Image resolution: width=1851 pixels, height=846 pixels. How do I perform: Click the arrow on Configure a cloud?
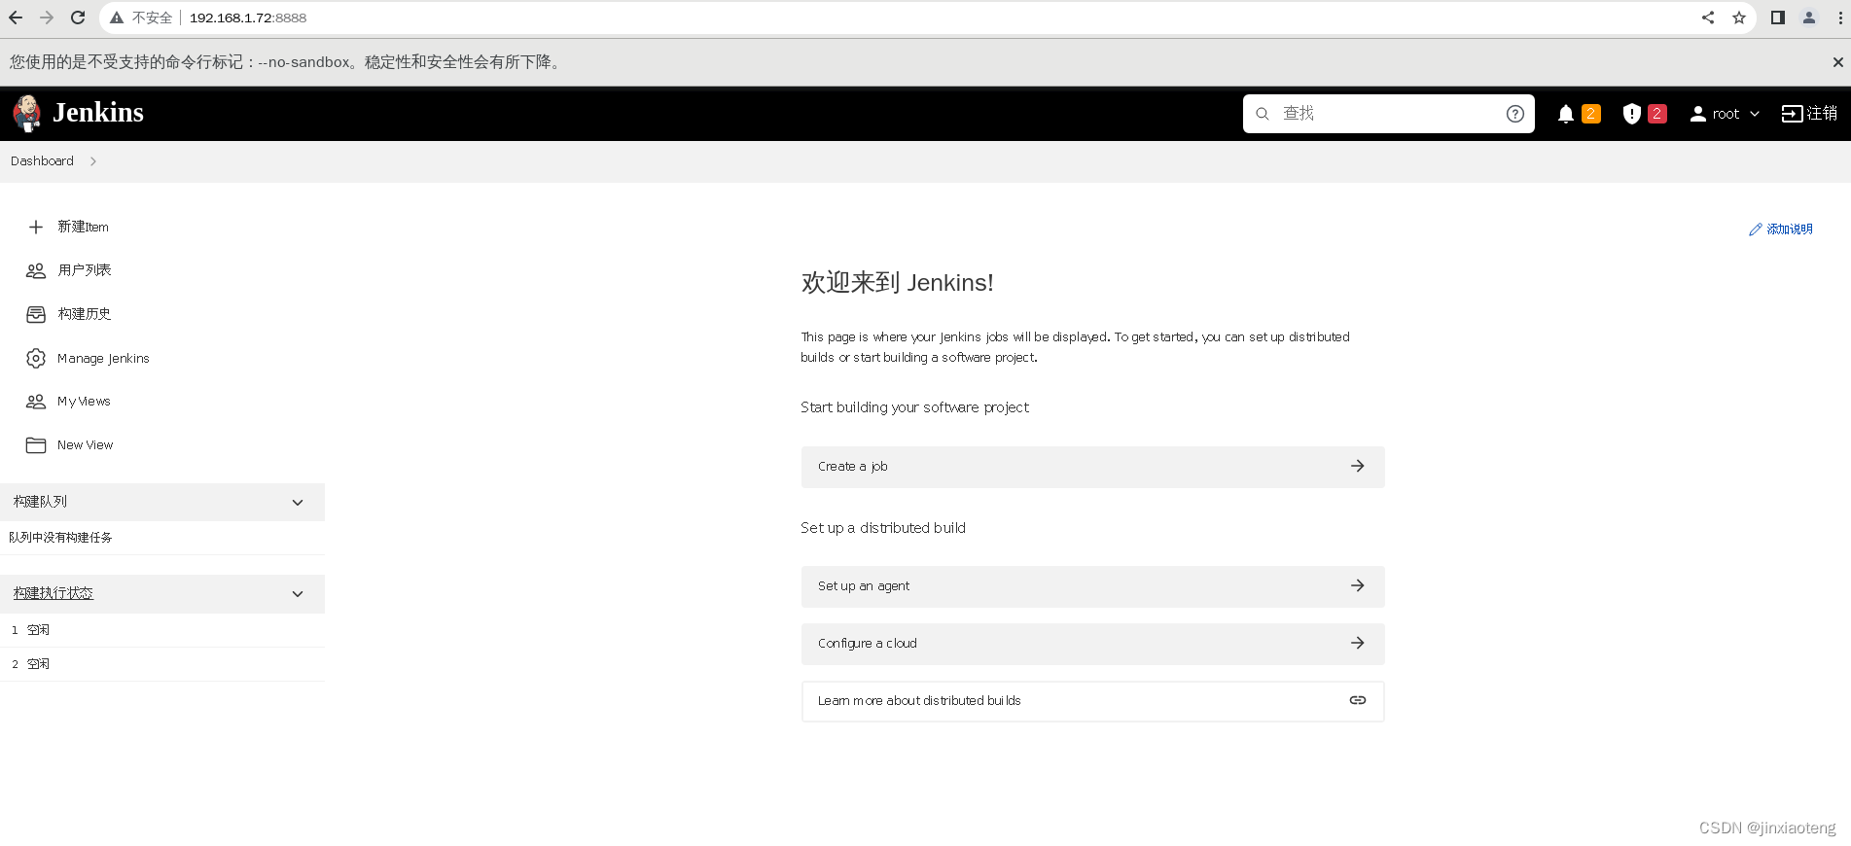(x=1358, y=644)
